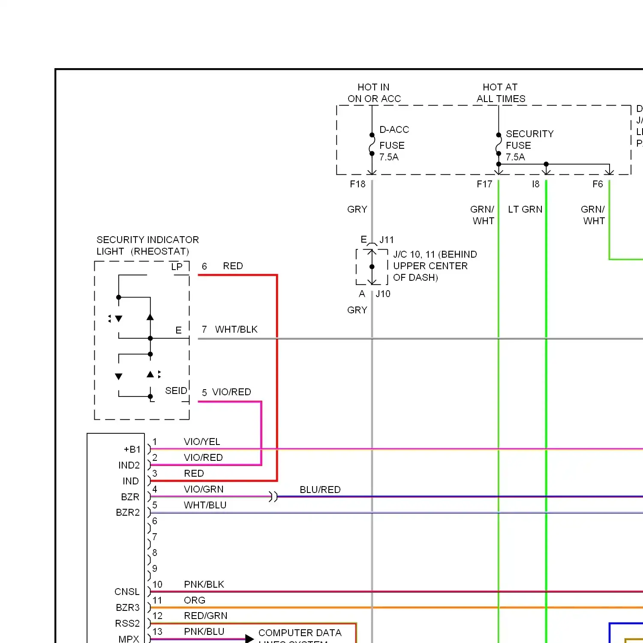Click the 'RSS2' terminal label
This screenshot has height=643, width=643.
click(127, 623)
